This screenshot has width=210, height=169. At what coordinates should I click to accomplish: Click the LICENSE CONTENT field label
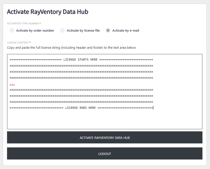(18, 42)
